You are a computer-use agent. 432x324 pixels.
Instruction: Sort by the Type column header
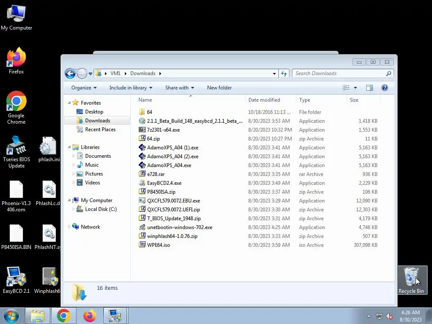pos(321,100)
